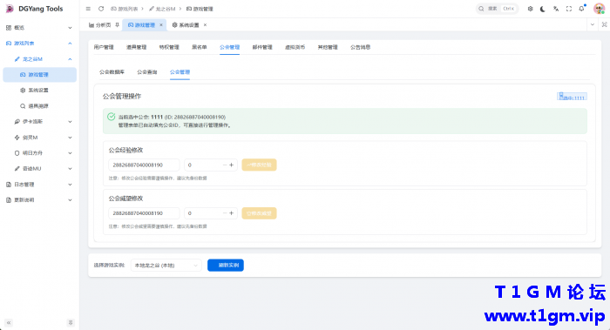Expand the 剑灵M sidebar submenu

click(x=39, y=138)
